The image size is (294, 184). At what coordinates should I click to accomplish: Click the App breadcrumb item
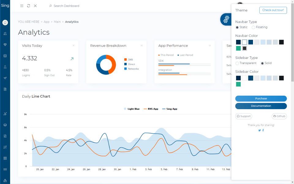[x=47, y=22]
